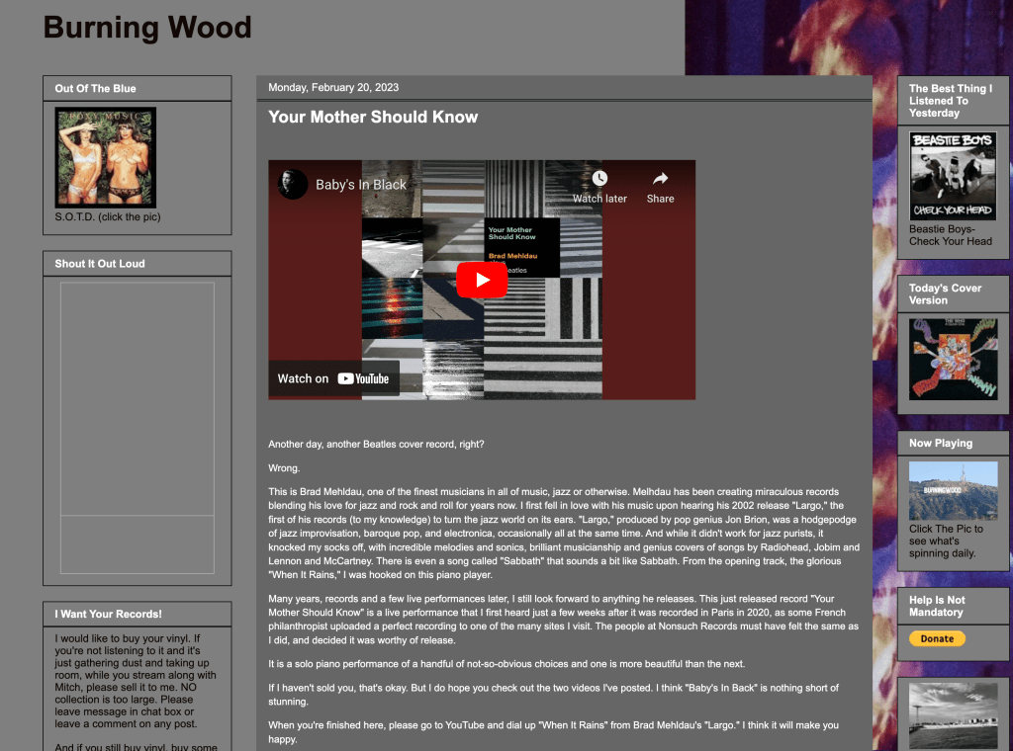Click the Help Is Not Mandatory heading
The height and width of the screenshot is (751, 1013).
coord(937,606)
